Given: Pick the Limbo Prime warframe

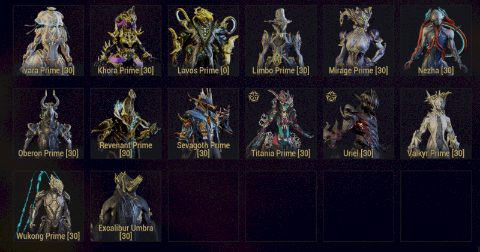Looking at the screenshot, I should (281, 40).
